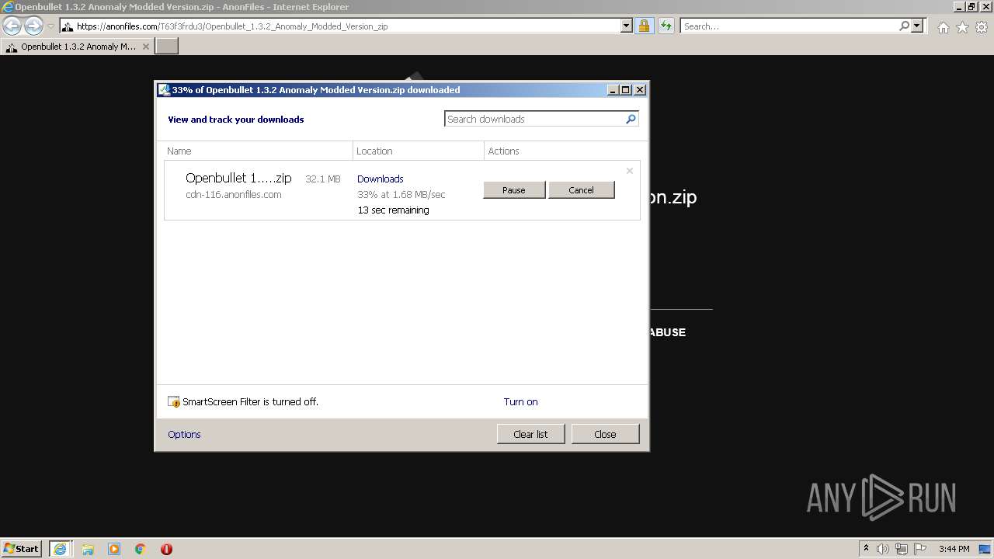The width and height of the screenshot is (994, 559).
Task: Show hidden tray icons arrow
Action: point(866,549)
